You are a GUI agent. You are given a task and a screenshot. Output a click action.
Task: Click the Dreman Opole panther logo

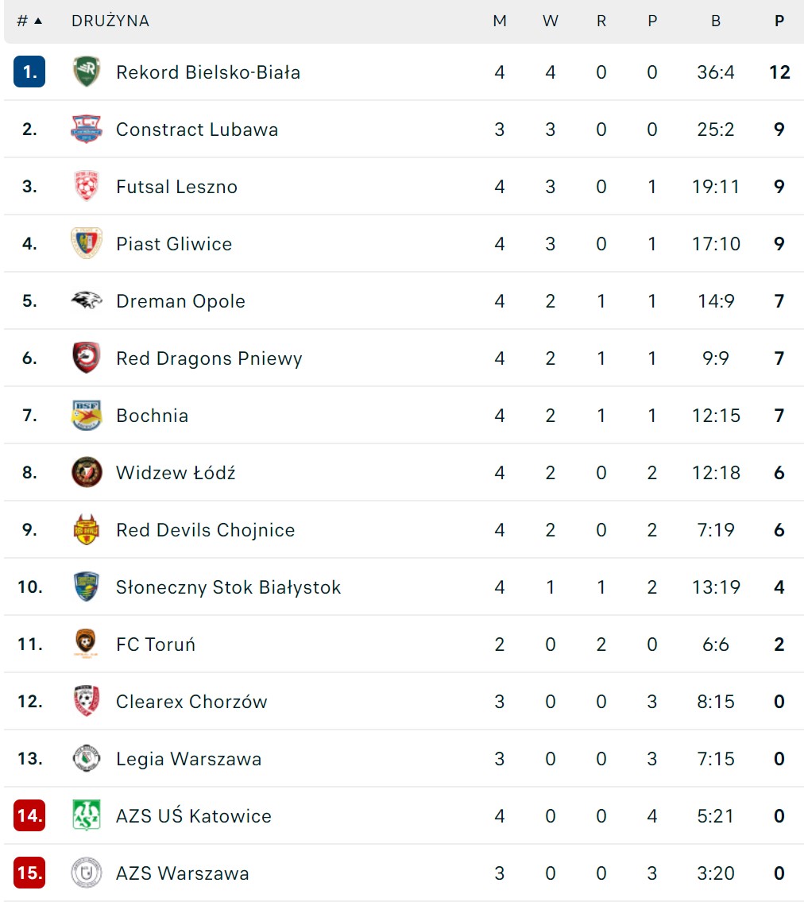coord(86,301)
